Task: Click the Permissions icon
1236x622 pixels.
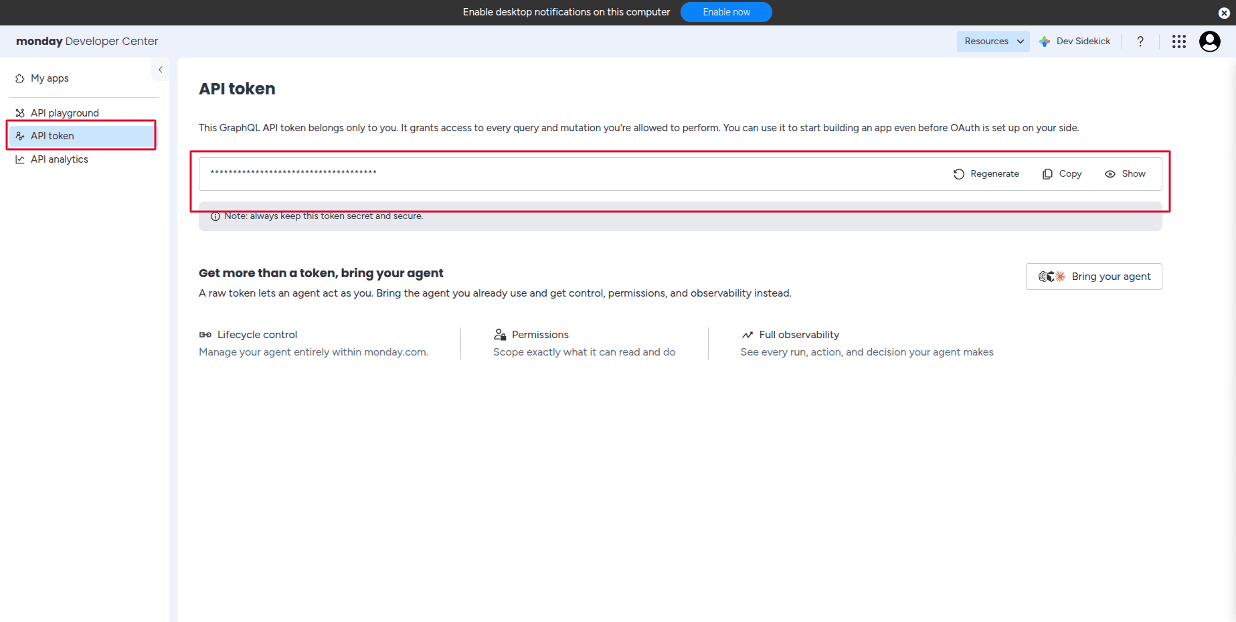Action: click(x=500, y=335)
